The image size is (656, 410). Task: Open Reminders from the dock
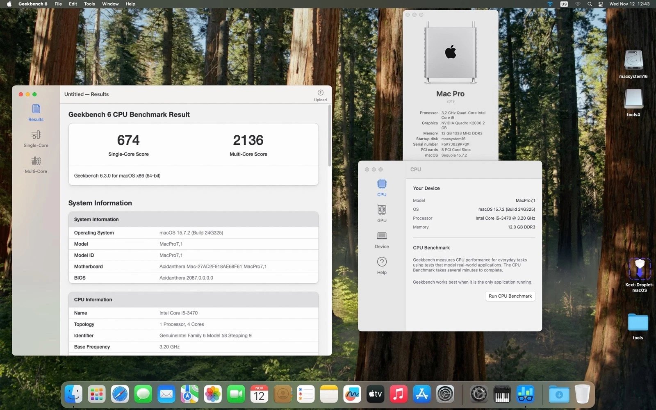pyautogui.click(x=306, y=394)
